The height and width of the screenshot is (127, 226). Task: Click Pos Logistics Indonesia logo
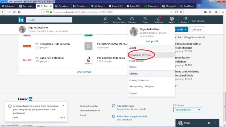[x=88, y=60]
